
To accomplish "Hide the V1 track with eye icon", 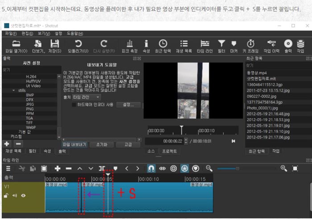I will pos(23,195).
